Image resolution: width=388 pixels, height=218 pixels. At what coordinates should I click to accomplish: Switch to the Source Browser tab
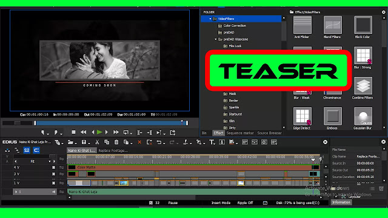coord(269,133)
